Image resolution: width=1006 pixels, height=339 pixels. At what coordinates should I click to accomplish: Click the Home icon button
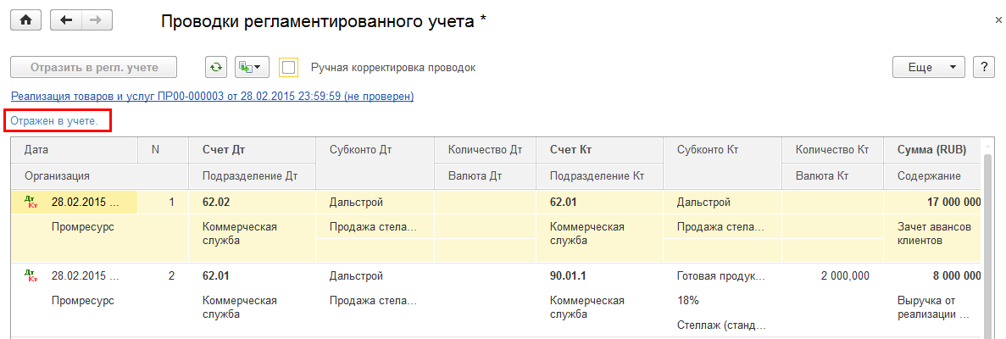pos(25,20)
